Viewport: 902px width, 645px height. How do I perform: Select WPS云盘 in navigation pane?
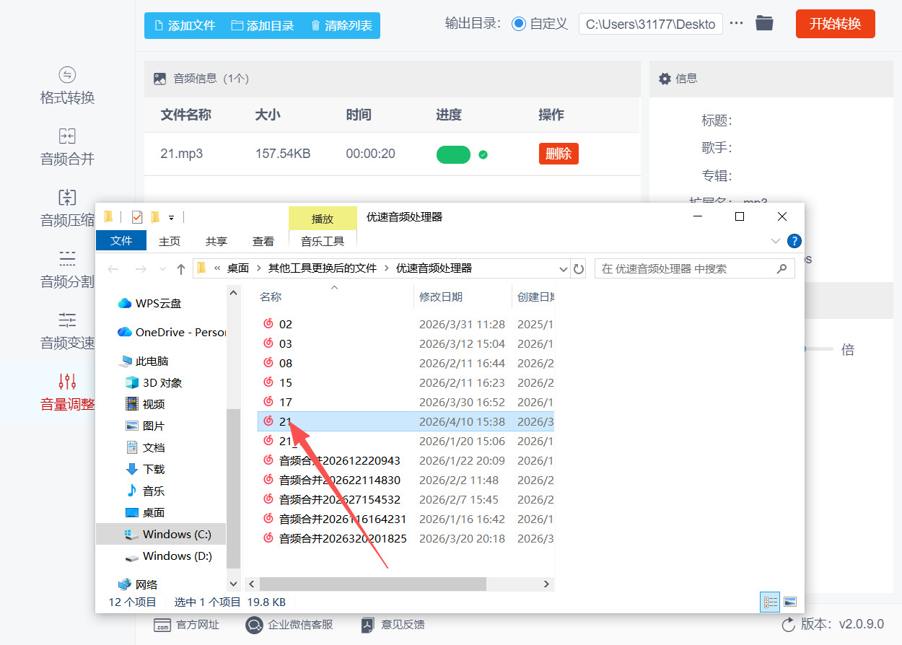[150, 304]
